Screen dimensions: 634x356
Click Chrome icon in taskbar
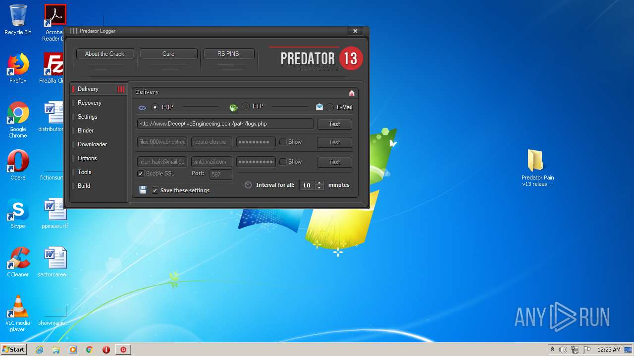90,350
